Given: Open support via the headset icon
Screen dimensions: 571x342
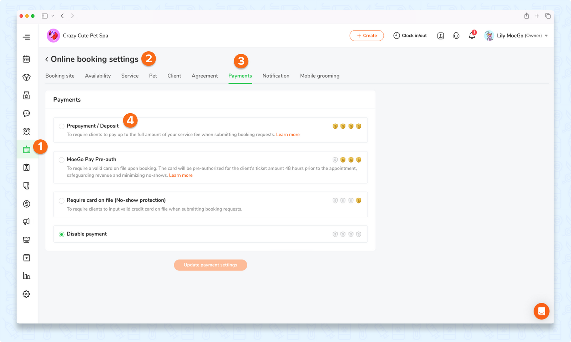Looking at the screenshot, I should [456, 35].
